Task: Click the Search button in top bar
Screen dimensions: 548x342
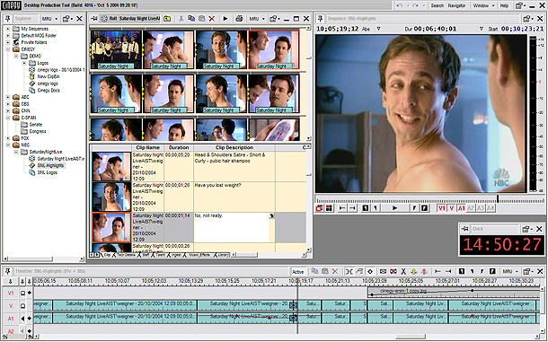Action: click(x=437, y=5)
